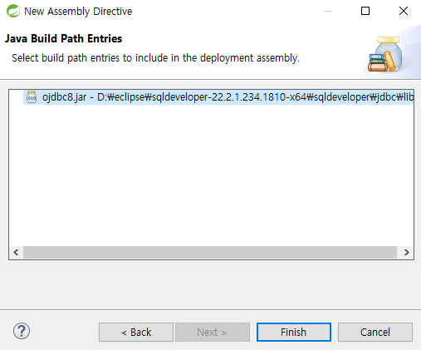Screen dimensions: 421x350
Task: Close the dialog with the X button
Action: (x=404, y=11)
